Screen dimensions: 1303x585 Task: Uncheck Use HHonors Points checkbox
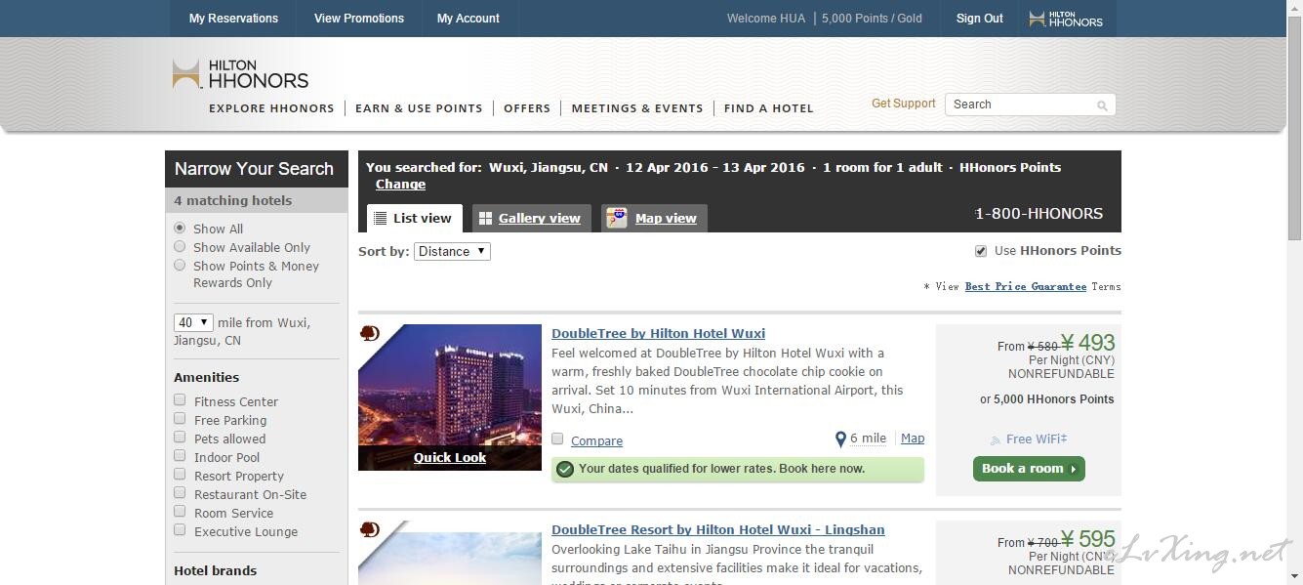coord(981,251)
